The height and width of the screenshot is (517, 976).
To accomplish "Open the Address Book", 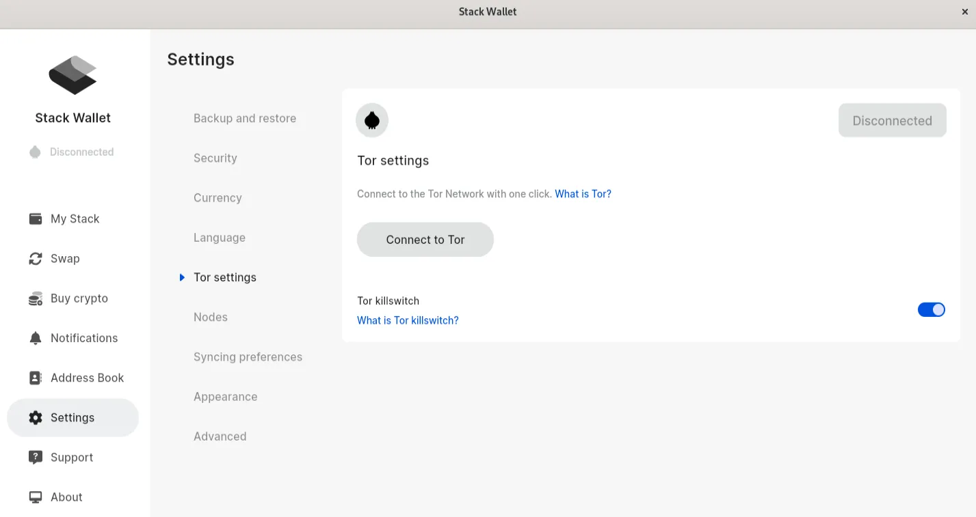I will 72,378.
